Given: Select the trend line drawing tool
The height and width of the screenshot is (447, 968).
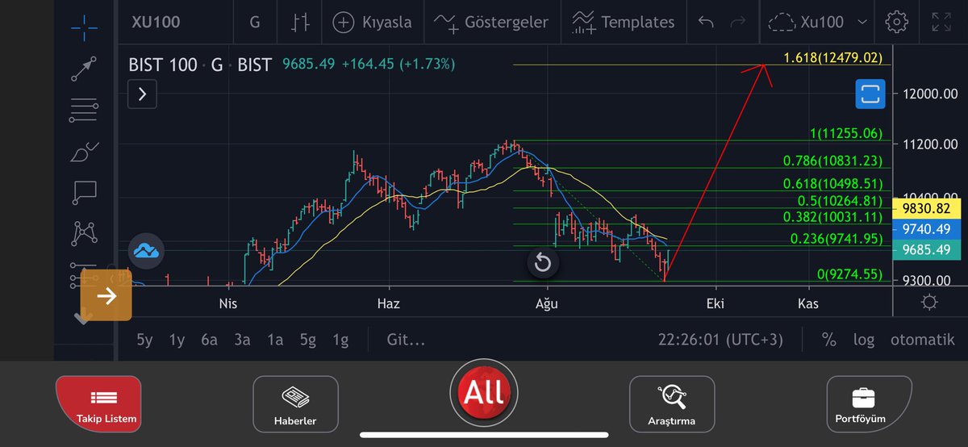Looking at the screenshot, I should pos(84,68).
